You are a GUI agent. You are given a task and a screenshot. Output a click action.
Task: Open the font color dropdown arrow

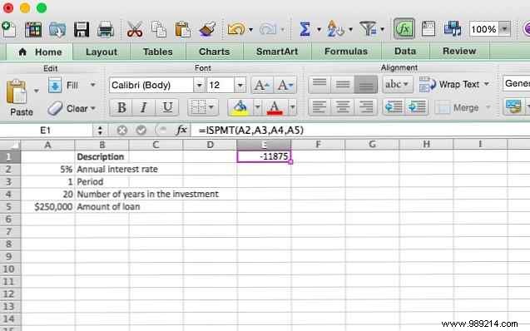coord(292,108)
